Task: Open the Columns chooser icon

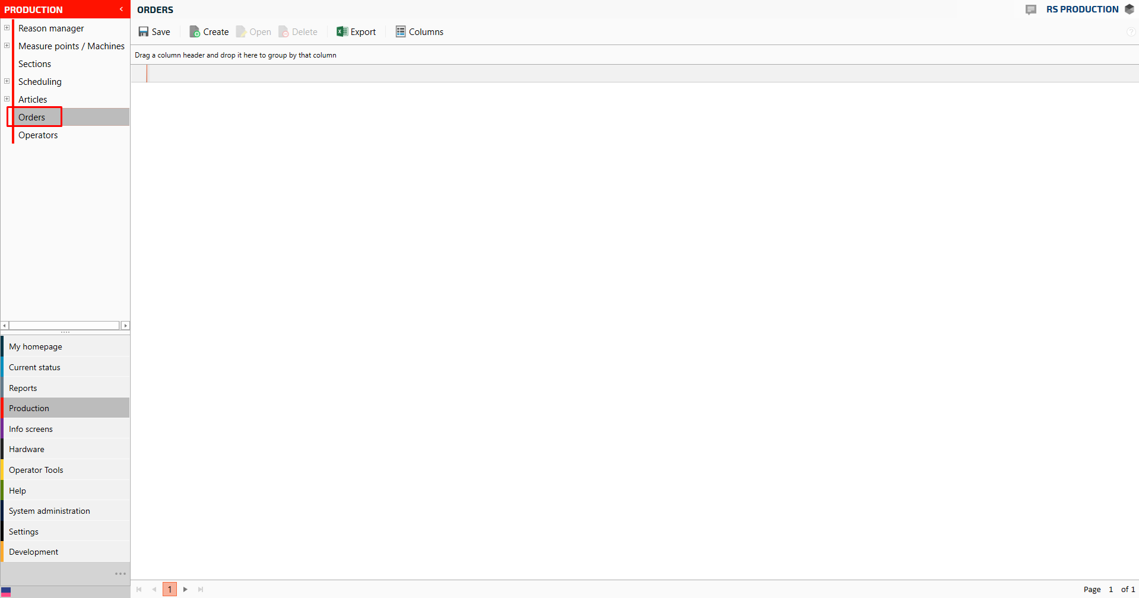Action: pyautogui.click(x=401, y=32)
